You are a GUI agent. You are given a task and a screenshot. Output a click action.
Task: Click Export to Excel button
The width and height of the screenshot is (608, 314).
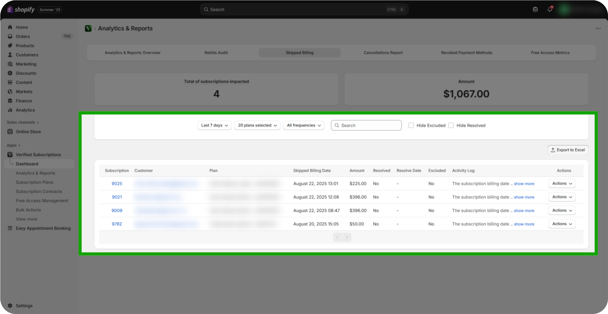pyautogui.click(x=568, y=150)
